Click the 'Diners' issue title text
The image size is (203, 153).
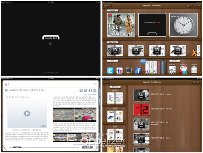[x=161, y=138]
